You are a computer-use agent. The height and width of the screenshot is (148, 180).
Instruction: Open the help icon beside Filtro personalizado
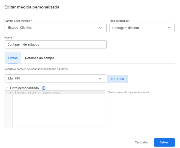click(x=44, y=88)
